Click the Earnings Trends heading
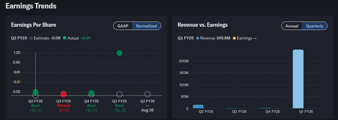Viewport: 338px width, 120px height. tap(31, 6)
